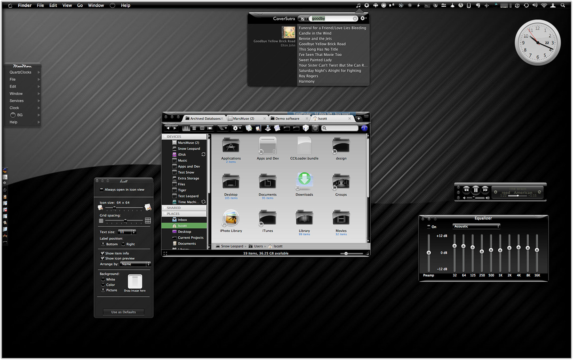Choose Picture background option
Viewport: 573px width, 360px height.
click(x=103, y=290)
